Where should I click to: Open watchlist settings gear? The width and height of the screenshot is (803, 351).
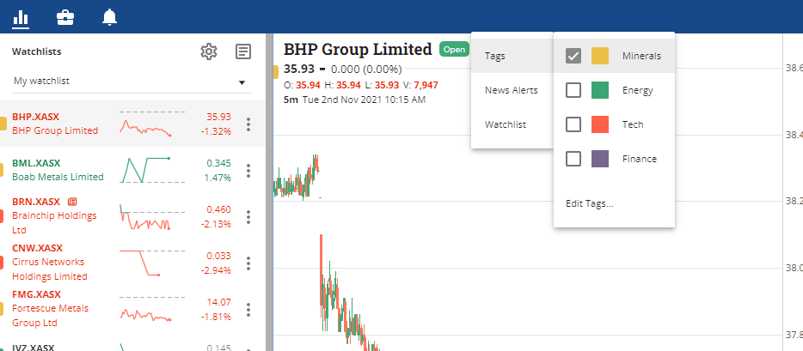209,51
